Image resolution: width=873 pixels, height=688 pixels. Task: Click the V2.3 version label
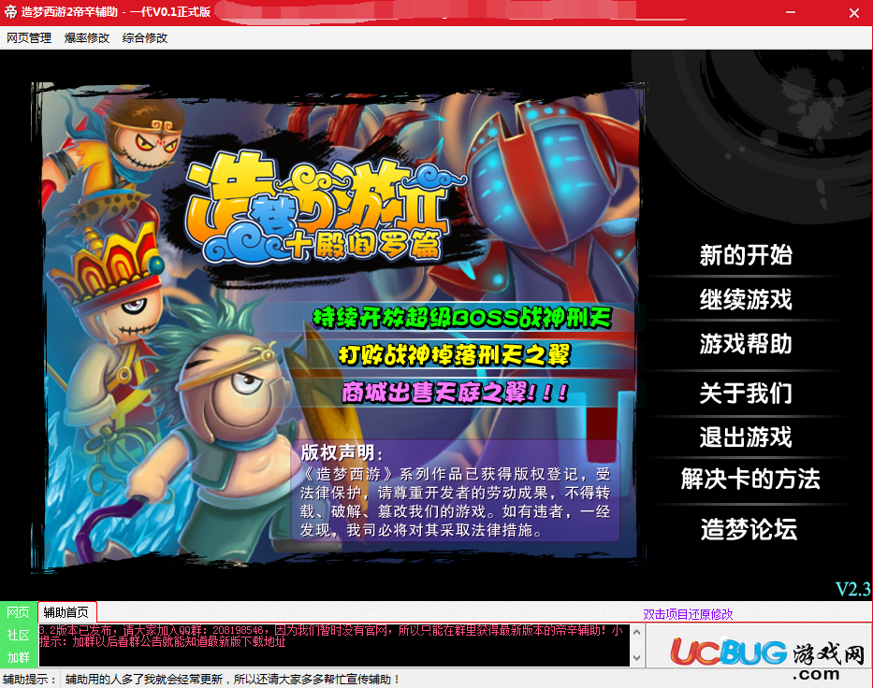(x=853, y=588)
